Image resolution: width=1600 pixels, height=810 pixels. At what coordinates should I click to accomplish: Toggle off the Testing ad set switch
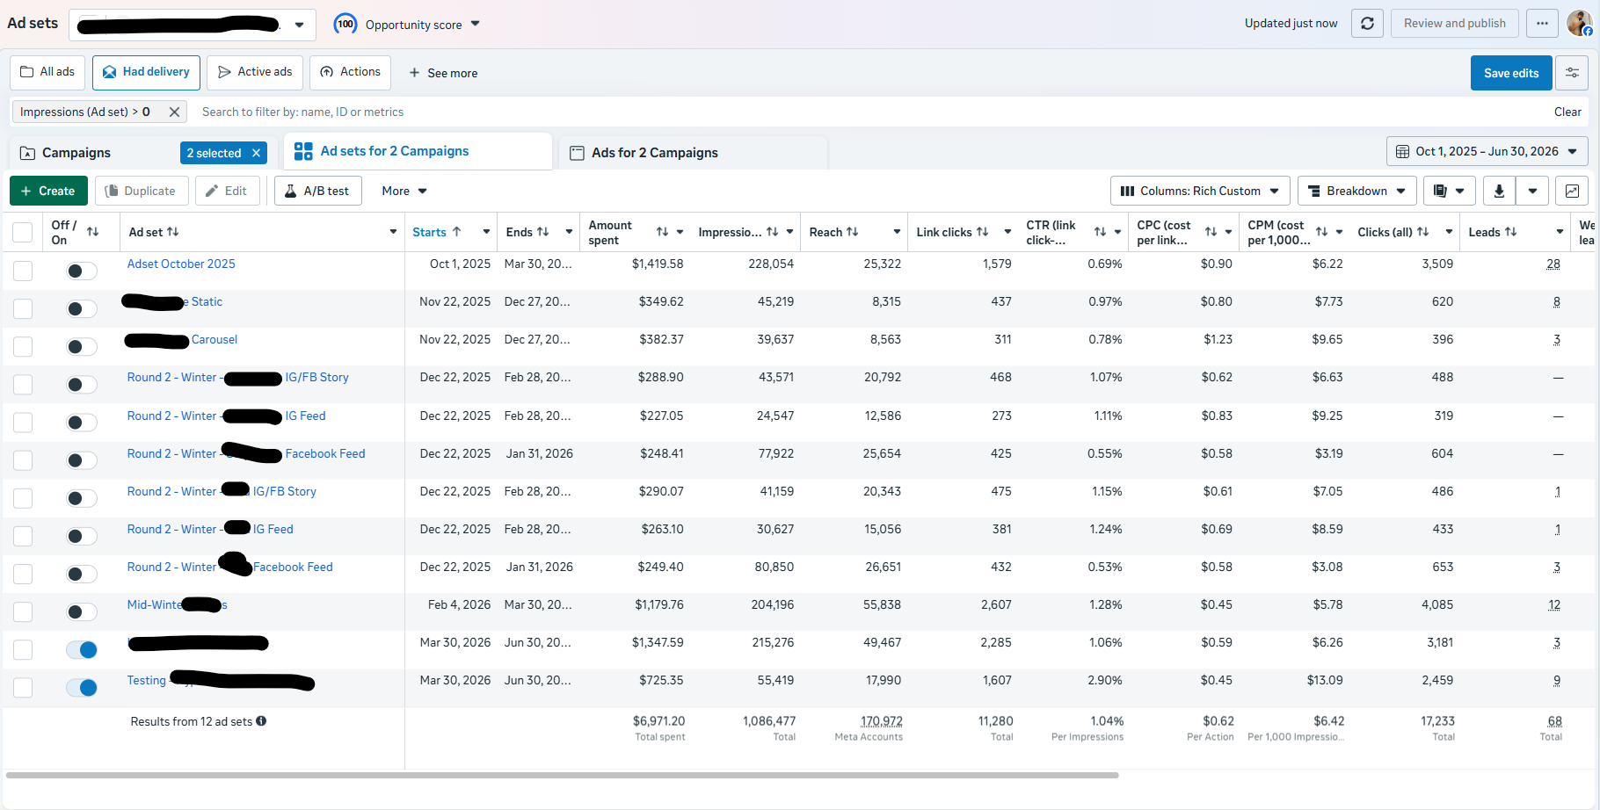point(82,687)
